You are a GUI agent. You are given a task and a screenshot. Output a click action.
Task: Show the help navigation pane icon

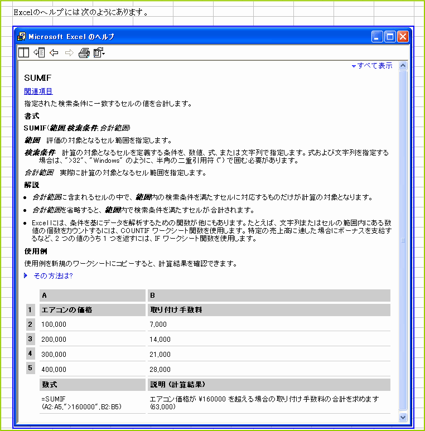39,52
